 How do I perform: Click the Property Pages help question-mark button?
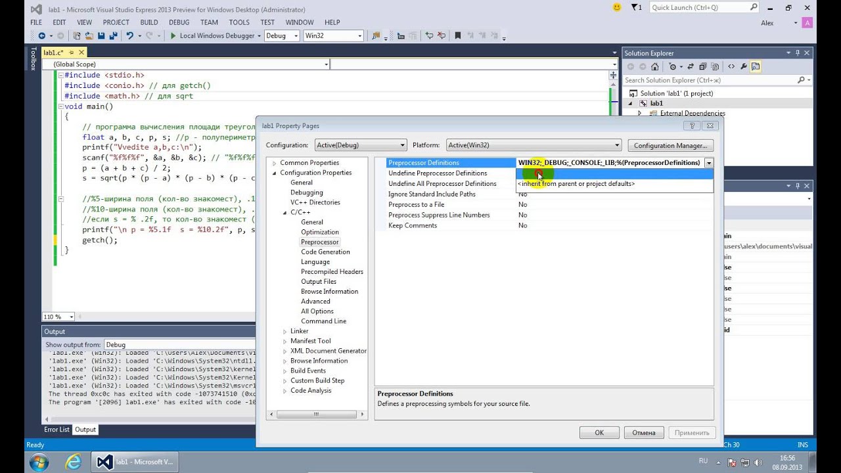(691, 125)
